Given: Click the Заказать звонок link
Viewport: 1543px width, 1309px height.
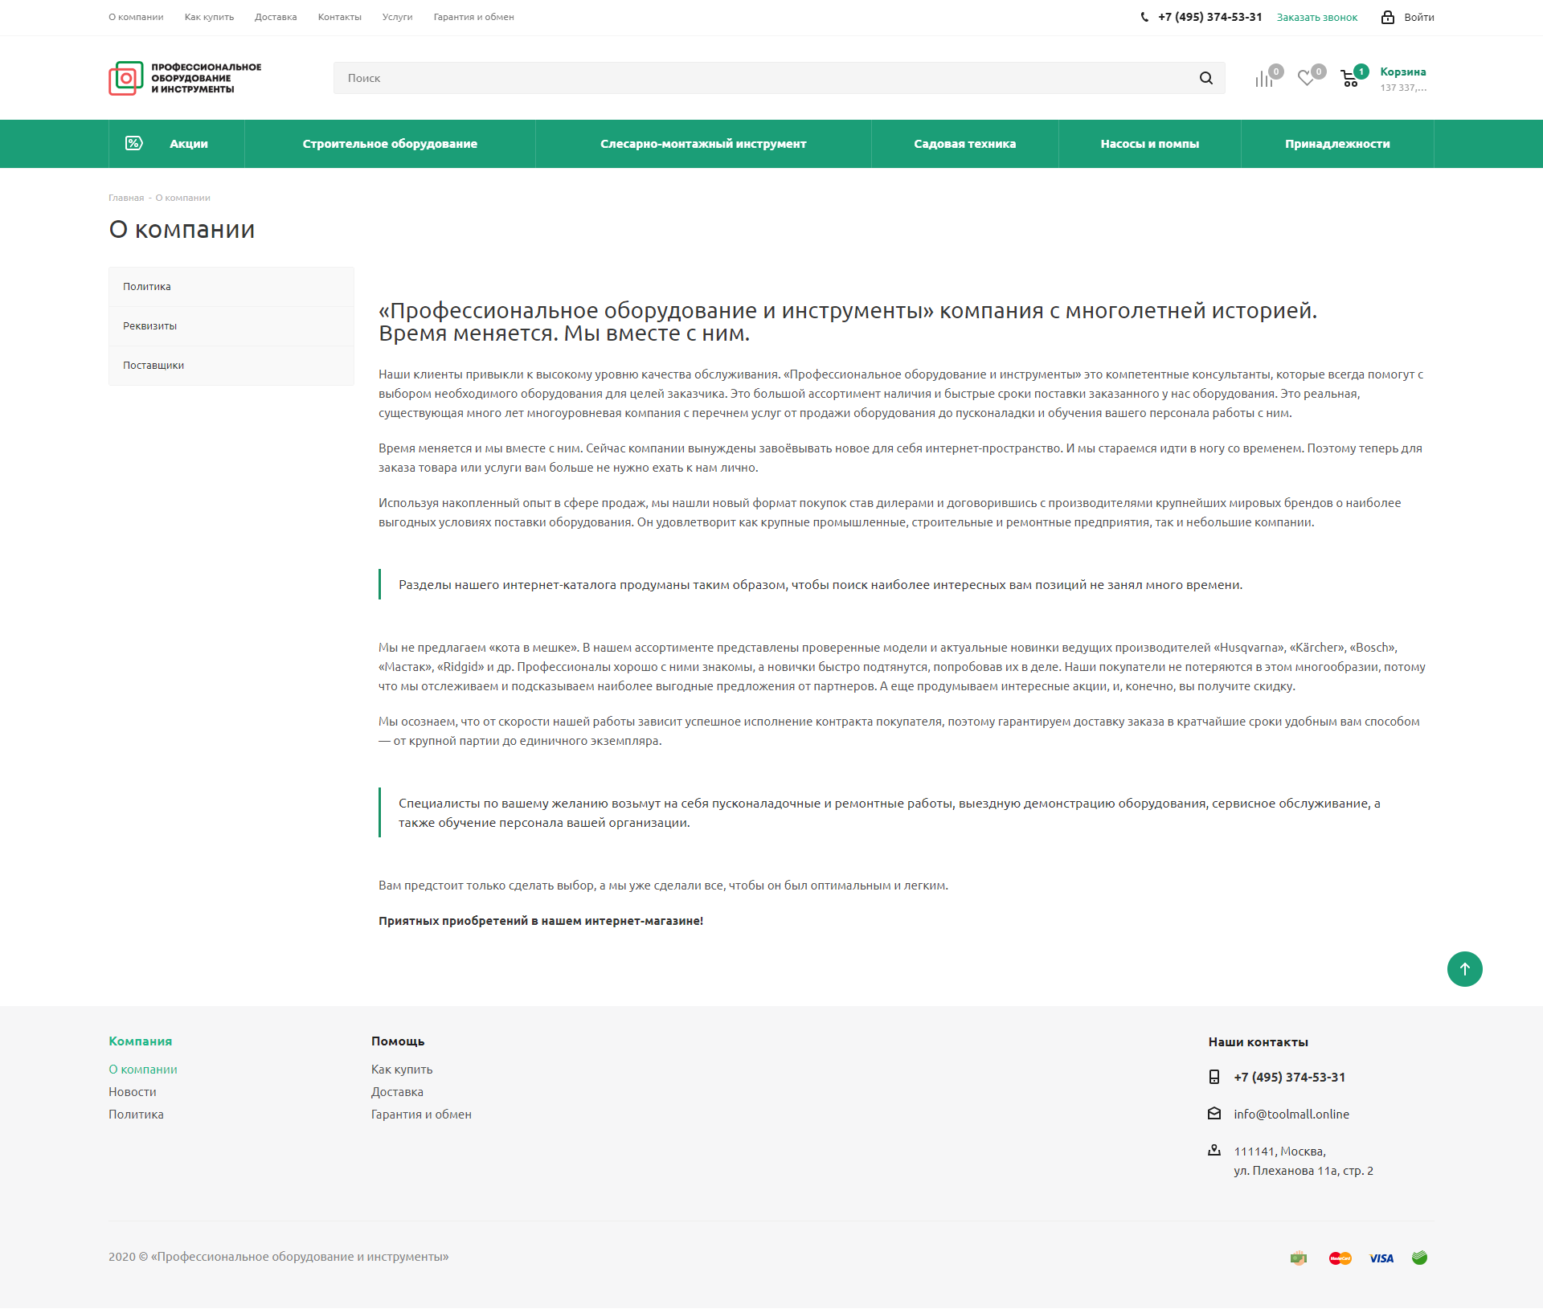Looking at the screenshot, I should pyautogui.click(x=1317, y=17).
